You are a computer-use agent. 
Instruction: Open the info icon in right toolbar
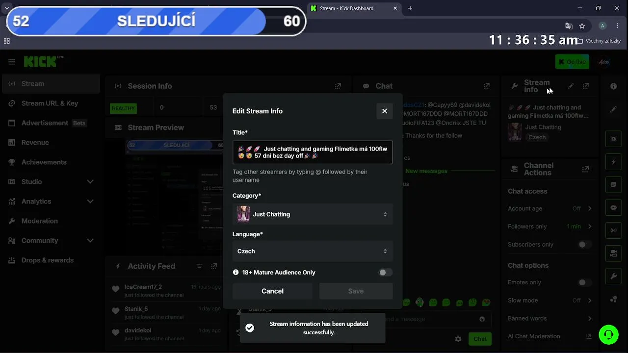614,86
